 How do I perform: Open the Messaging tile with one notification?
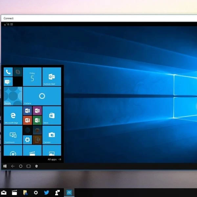(x=8, y=81)
